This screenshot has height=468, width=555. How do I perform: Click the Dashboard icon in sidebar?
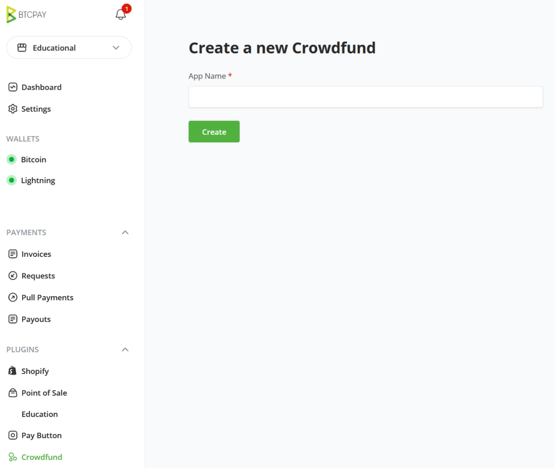pyautogui.click(x=13, y=87)
